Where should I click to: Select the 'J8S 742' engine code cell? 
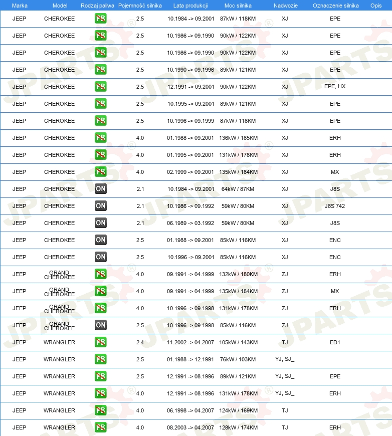(x=335, y=206)
